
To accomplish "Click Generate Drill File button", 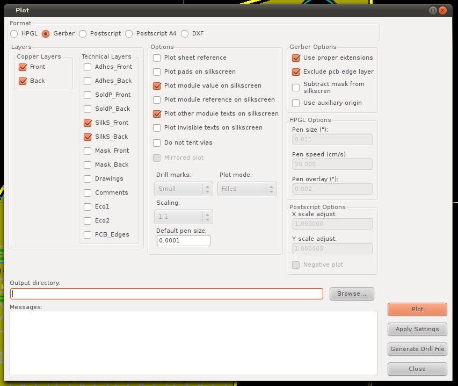I will [417, 349].
